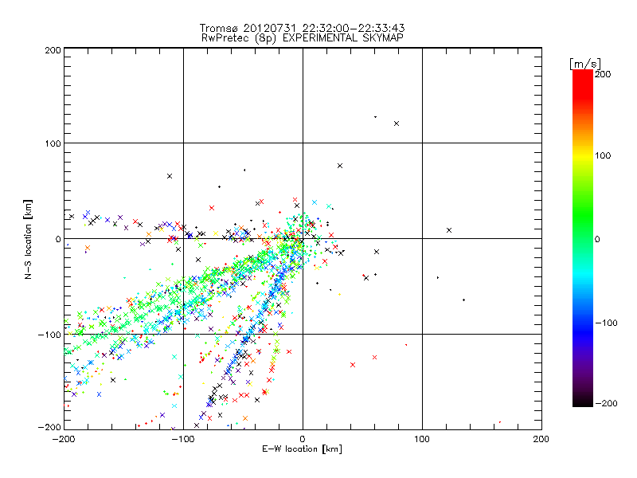This screenshot has height=478, width=637.
Task: Click the Y-axis tick label '200'
Action: [53, 50]
